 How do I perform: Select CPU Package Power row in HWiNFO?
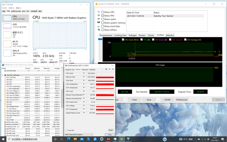pyautogui.click(x=32, y=106)
